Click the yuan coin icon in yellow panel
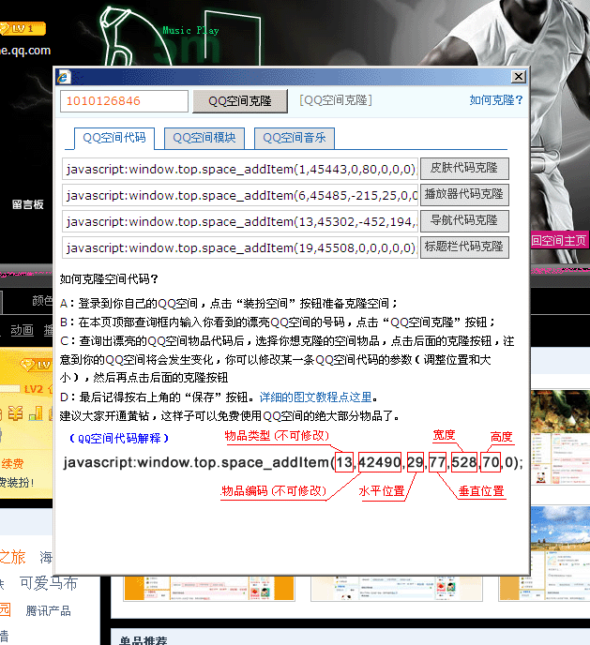590x645 pixels. click(x=16, y=413)
